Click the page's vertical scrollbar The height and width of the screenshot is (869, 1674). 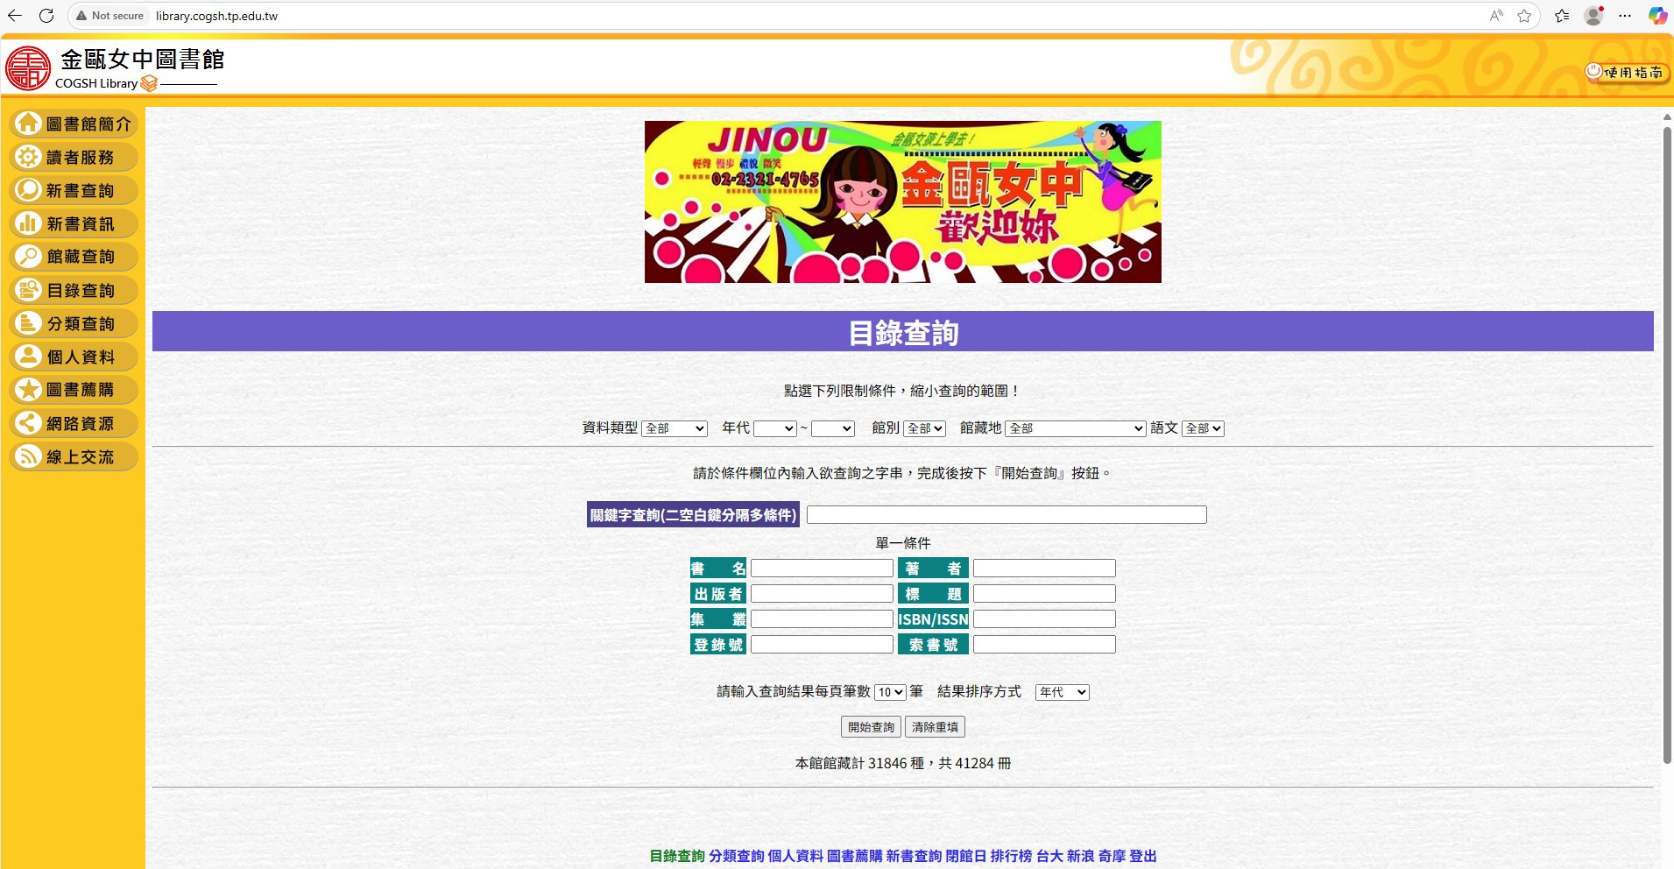coord(1667,438)
